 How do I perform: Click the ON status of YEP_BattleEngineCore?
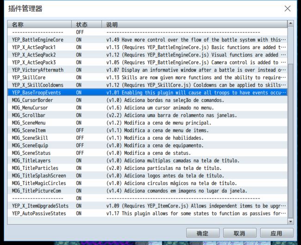click(79, 40)
